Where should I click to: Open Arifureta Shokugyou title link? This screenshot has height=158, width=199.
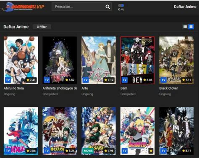point(60,88)
